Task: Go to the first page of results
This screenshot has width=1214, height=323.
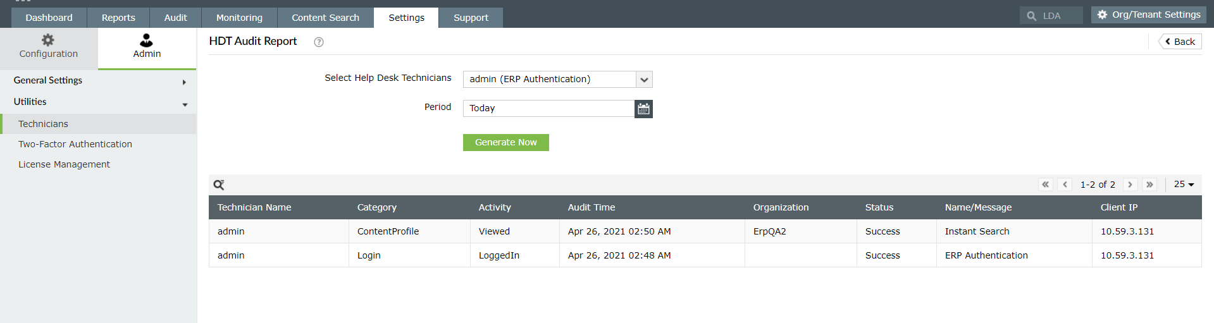Action: (x=1045, y=185)
